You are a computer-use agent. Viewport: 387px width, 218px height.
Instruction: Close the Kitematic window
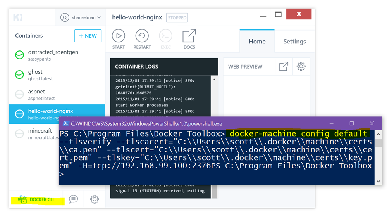(299, 14)
